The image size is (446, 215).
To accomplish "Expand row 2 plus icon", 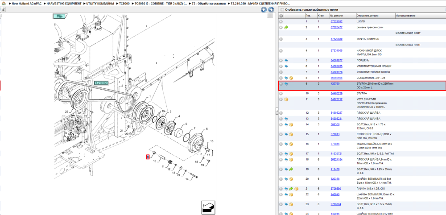I will pyautogui.click(x=281, y=27).
